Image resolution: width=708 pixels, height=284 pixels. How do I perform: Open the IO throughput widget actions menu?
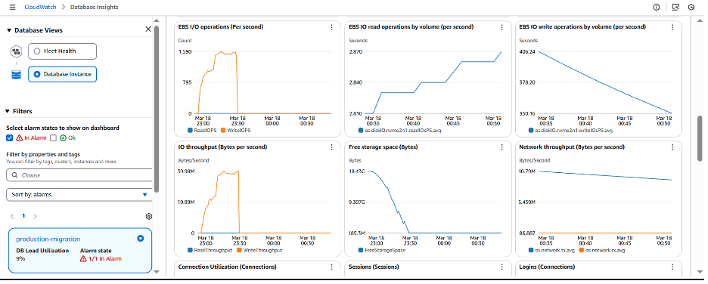click(x=331, y=147)
